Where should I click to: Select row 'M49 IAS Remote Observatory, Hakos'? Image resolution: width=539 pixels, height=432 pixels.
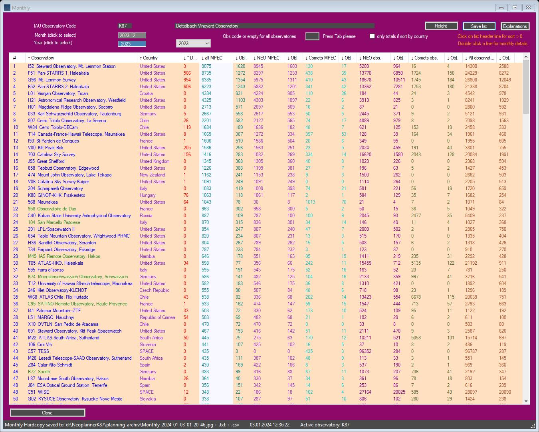click(266, 256)
